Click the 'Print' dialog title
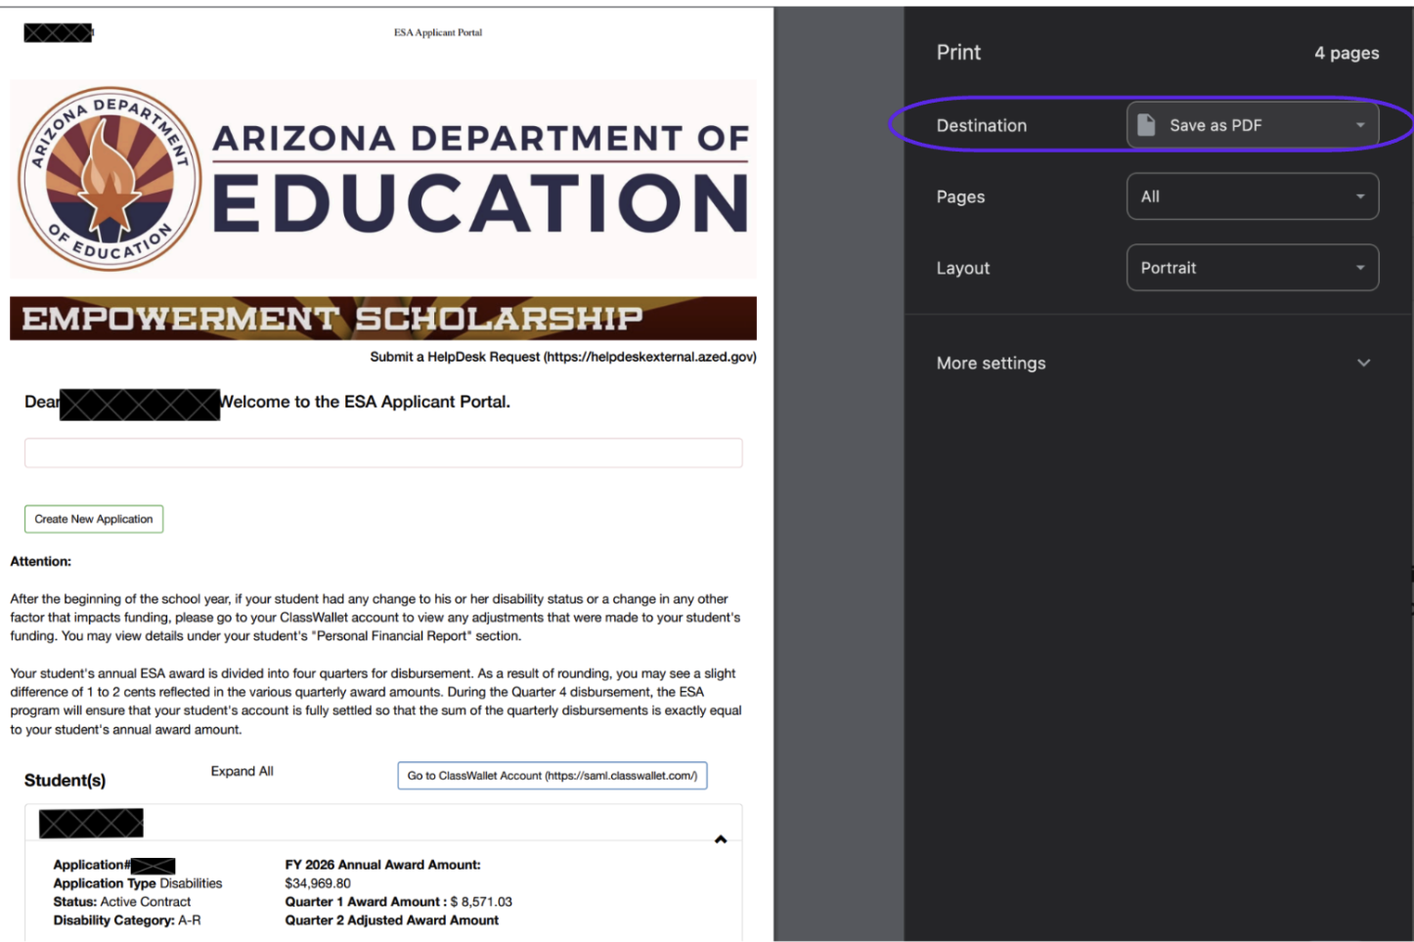Image resolution: width=1414 pixels, height=942 pixels. (958, 53)
